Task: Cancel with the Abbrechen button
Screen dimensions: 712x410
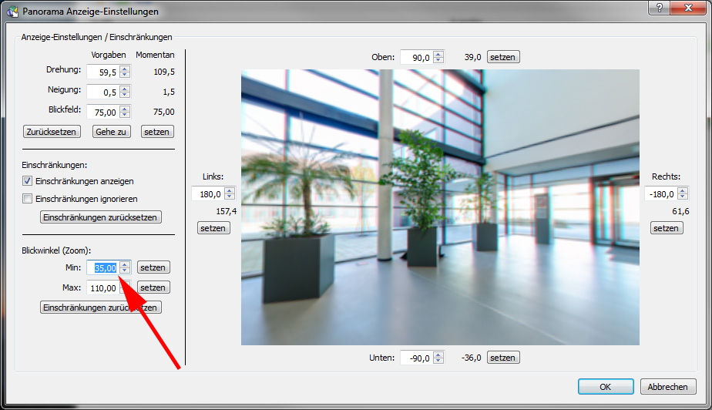Action: 668,387
